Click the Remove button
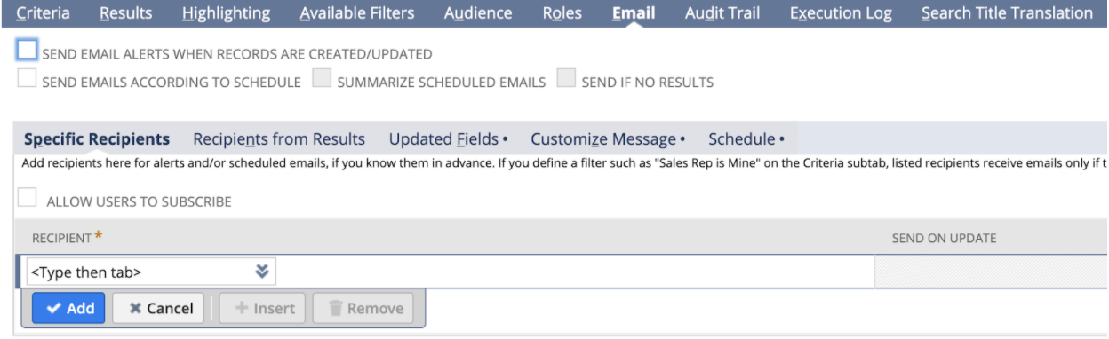This screenshot has width=1109, height=339. pyautogui.click(x=363, y=308)
